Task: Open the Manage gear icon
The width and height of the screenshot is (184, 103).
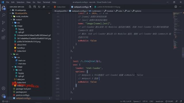Action: pos(3,96)
